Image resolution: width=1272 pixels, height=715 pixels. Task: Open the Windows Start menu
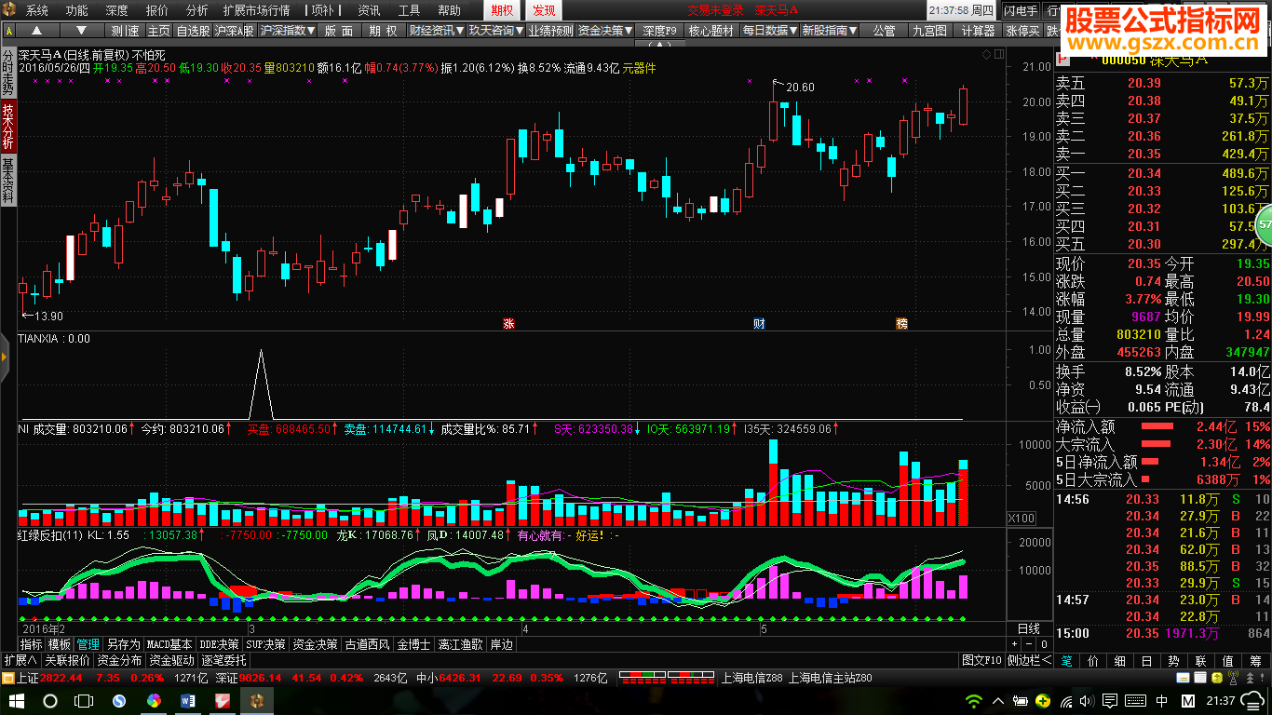(18, 700)
